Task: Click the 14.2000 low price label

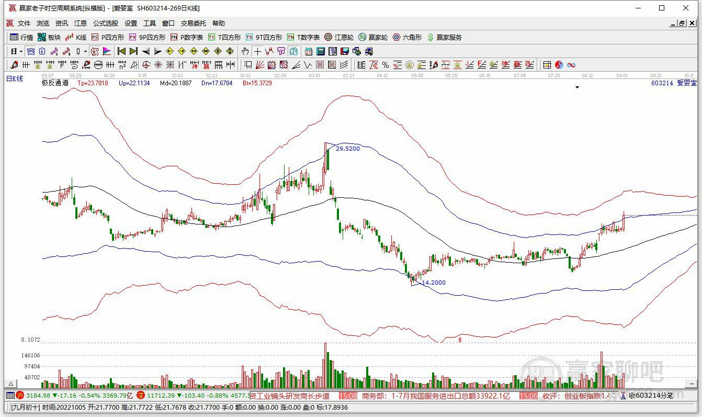Action: click(434, 283)
